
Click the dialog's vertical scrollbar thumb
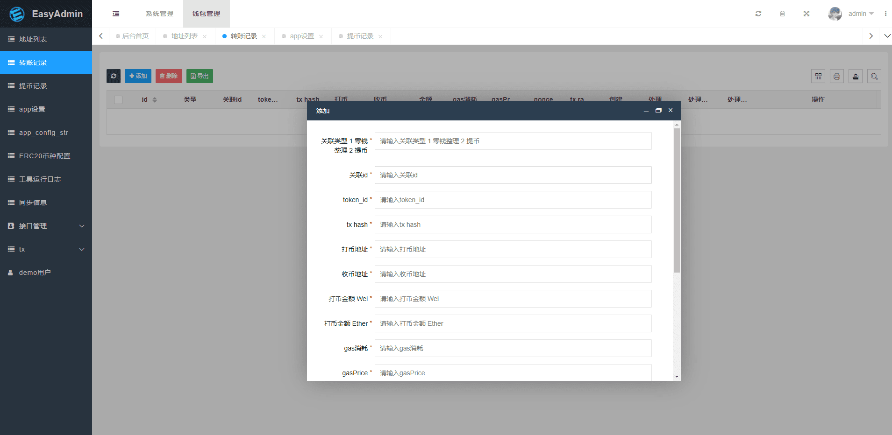(x=677, y=201)
